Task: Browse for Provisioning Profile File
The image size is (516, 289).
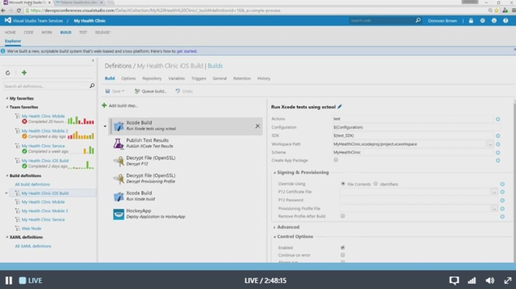Action: click(x=494, y=208)
